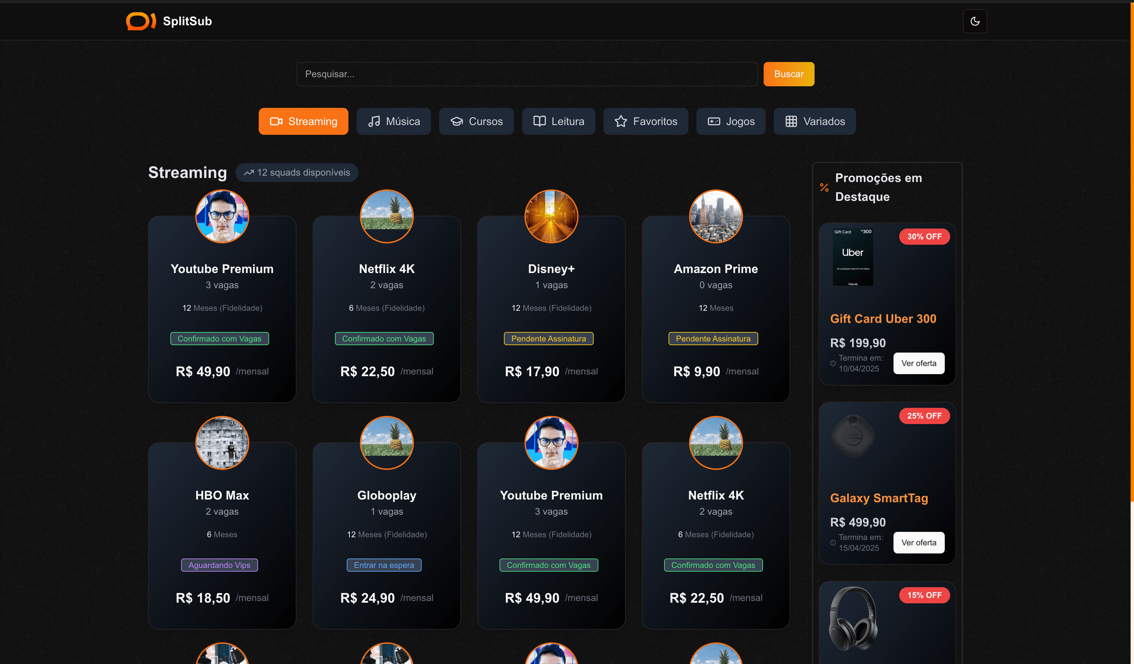Open the Gift Card Uber 300 title link
Image resolution: width=1134 pixels, height=664 pixels.
tap(882, 319)
